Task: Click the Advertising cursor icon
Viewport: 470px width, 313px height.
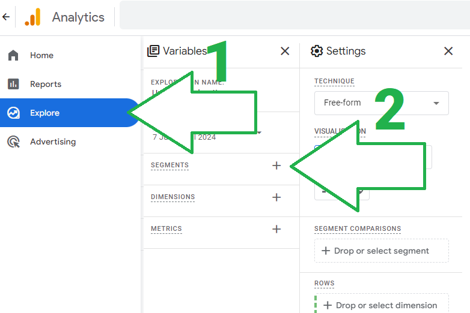Action: tap(13, 142)
